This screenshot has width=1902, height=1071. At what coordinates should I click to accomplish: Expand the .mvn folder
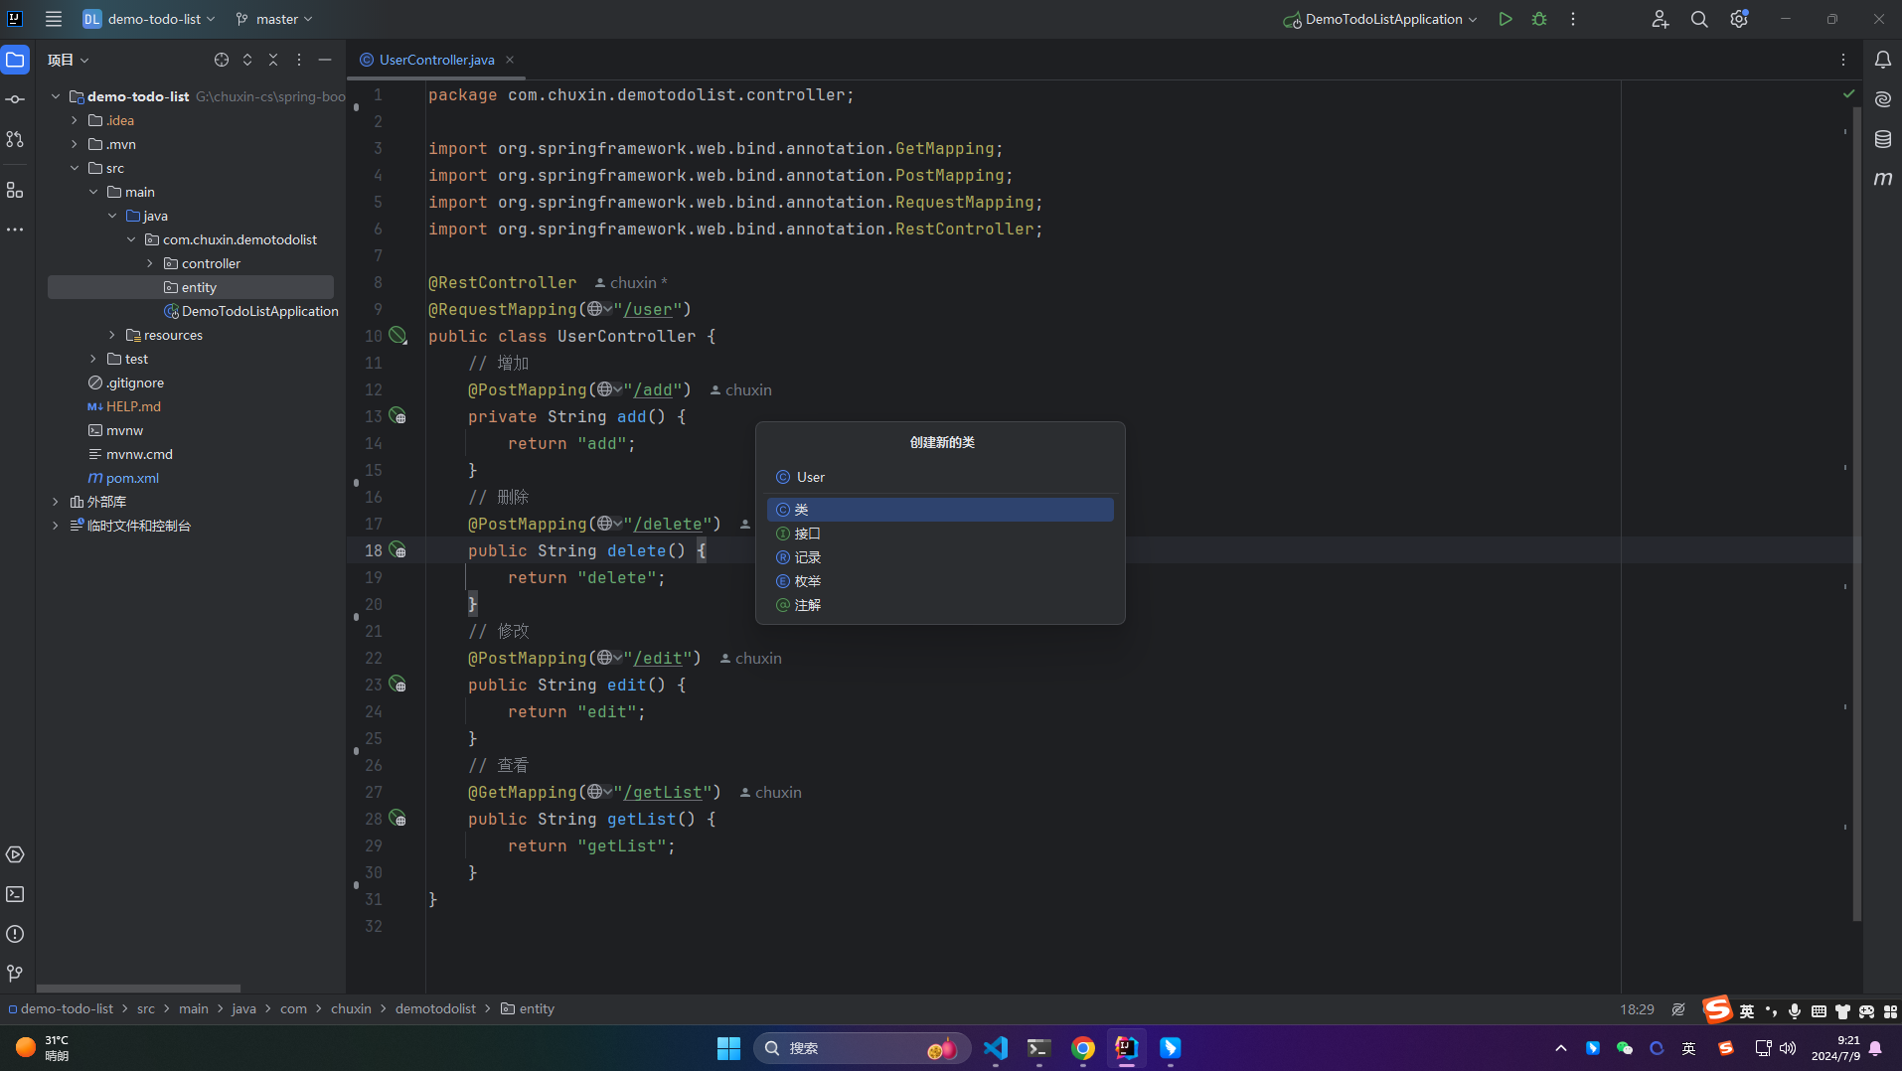point(75,144)
